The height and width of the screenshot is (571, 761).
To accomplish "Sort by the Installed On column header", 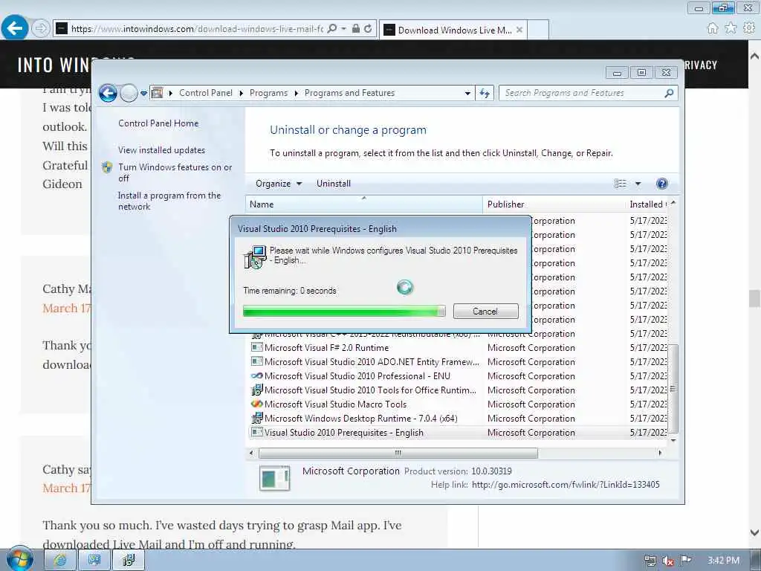I will click(x=647, y=204).
